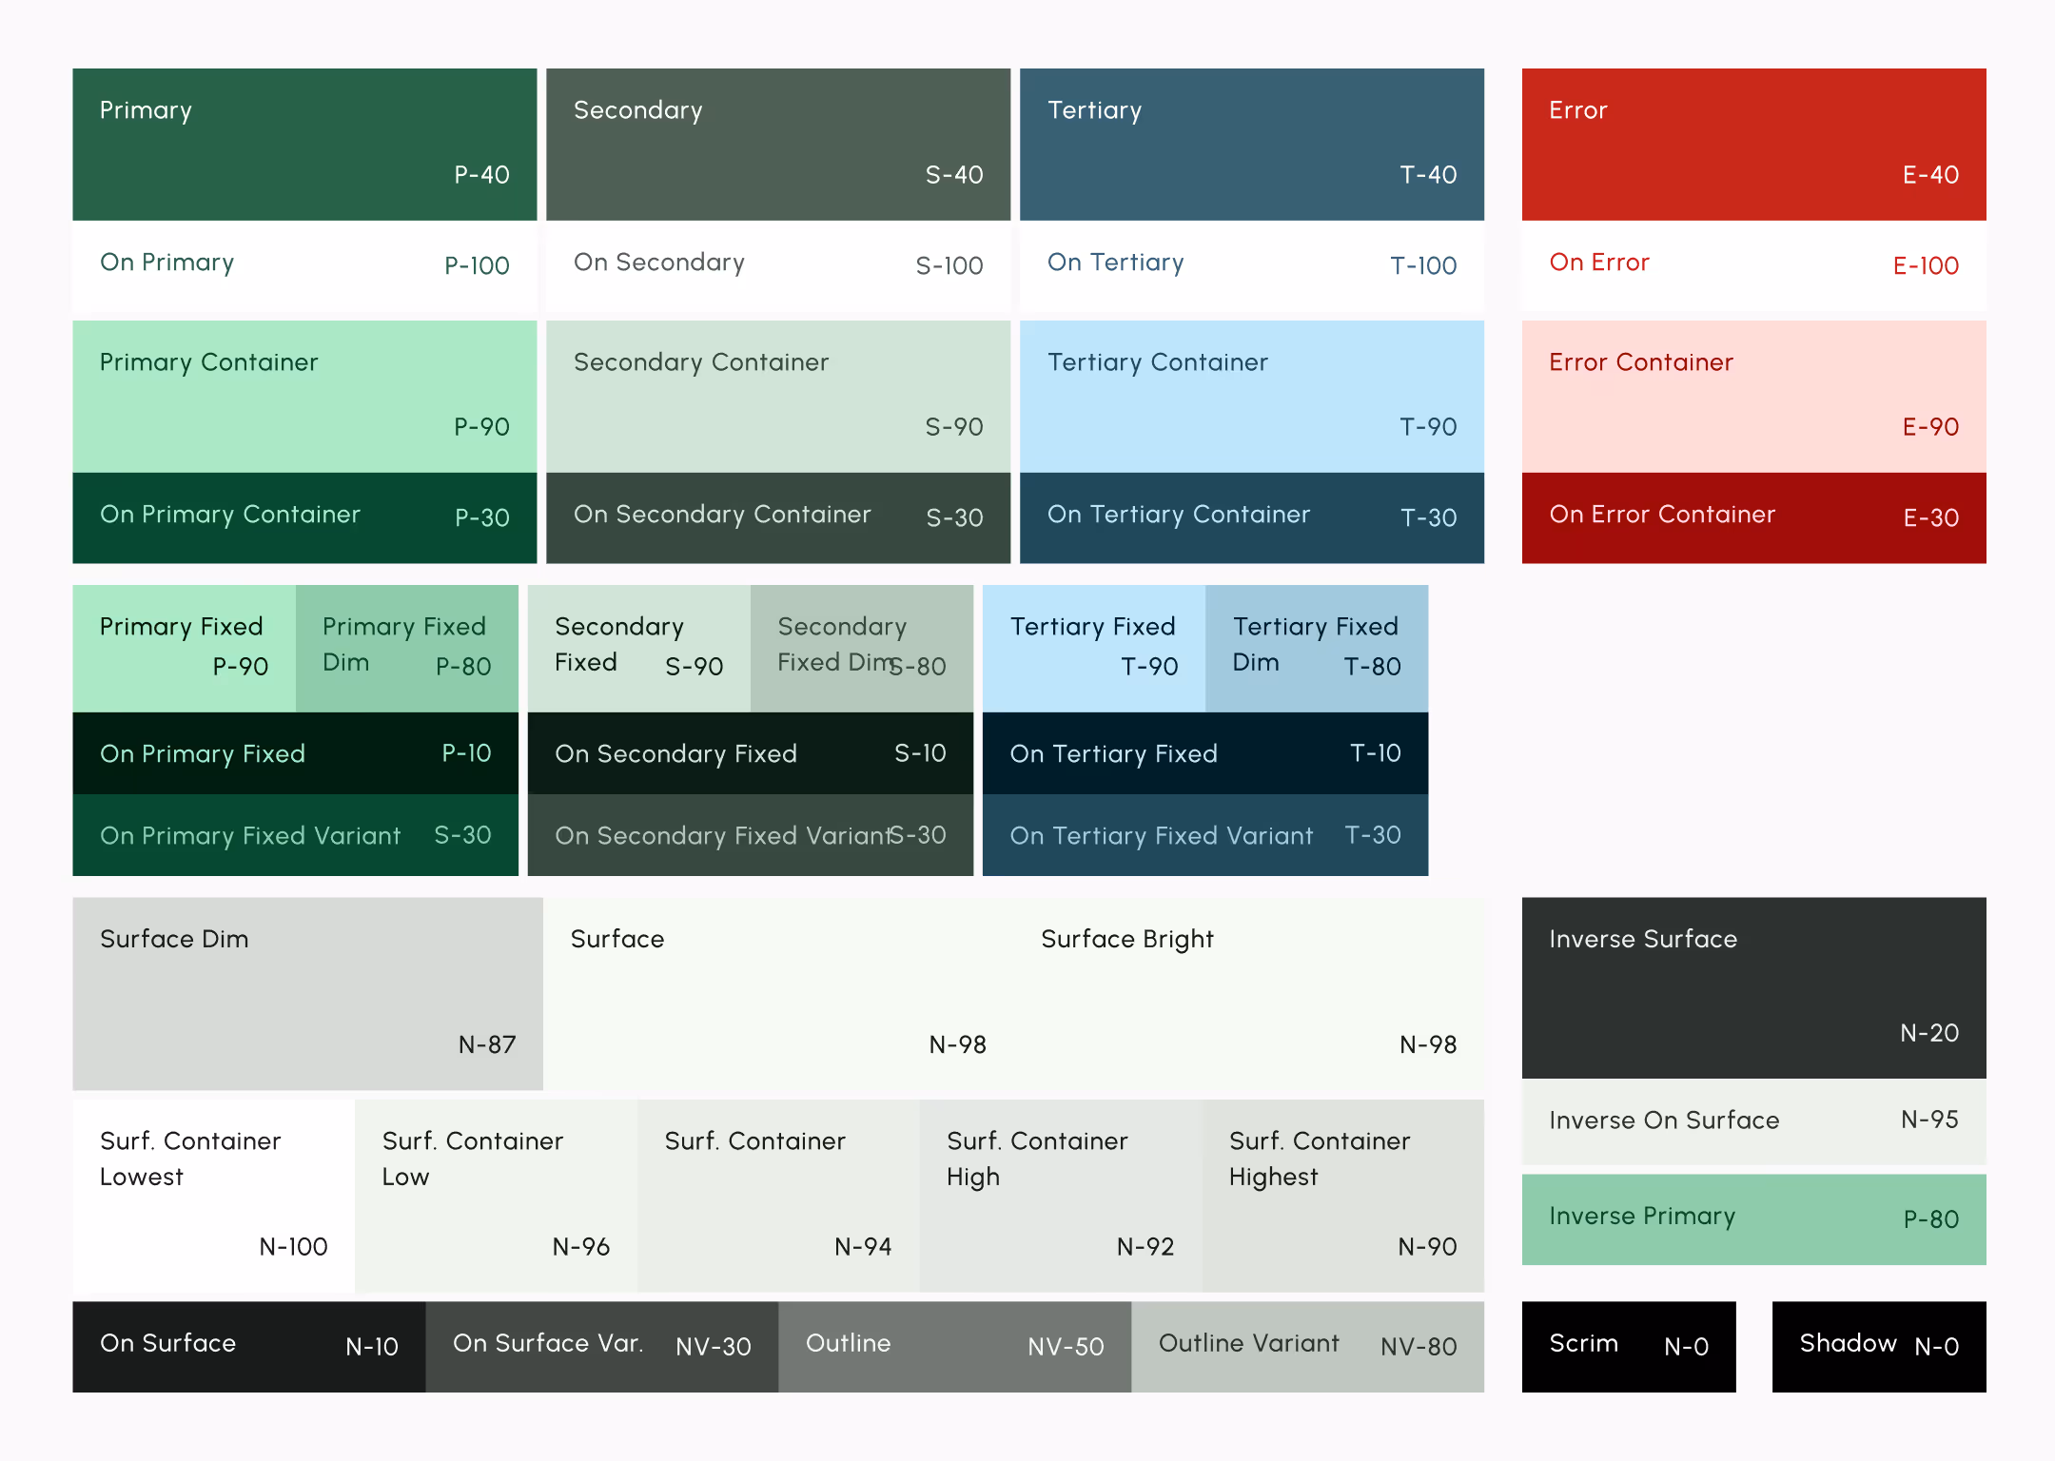Select the On Error Container swatch
Image resolution: width=2055 pixels, height=1461 pixels.
click(x=1753, y=516)
